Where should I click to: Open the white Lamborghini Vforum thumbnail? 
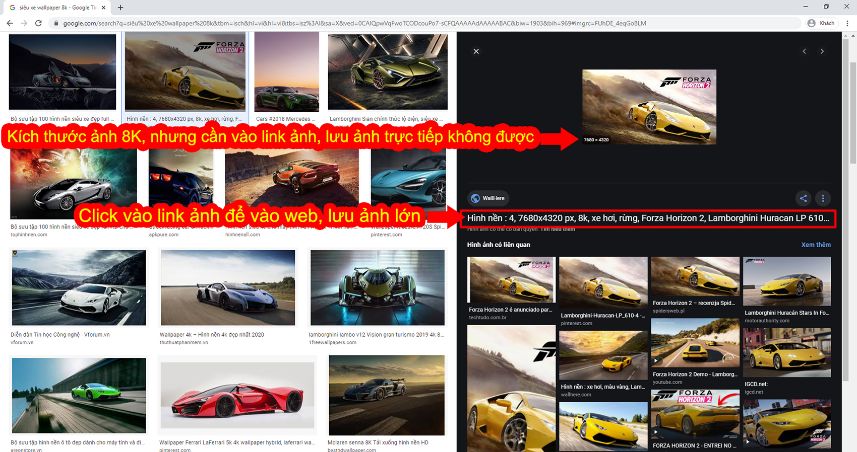[79, 288]
